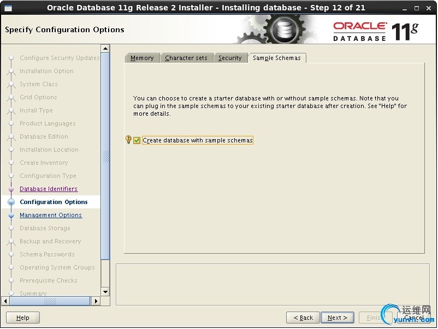Click the Database Edition step text

44,137
